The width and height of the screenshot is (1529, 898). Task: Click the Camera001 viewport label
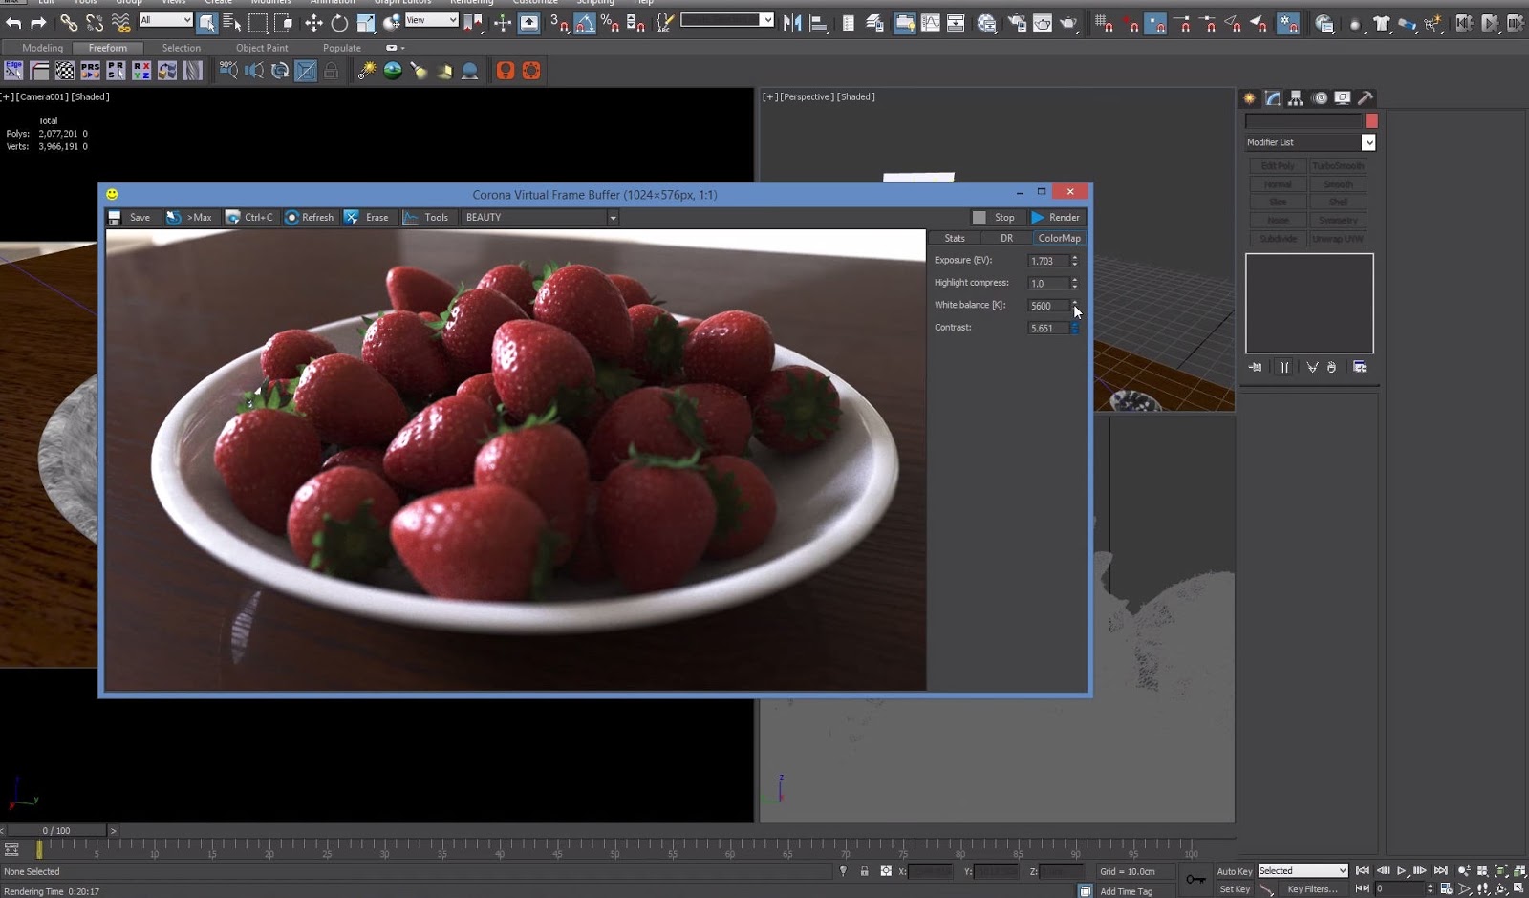click(x=42, y=96)
